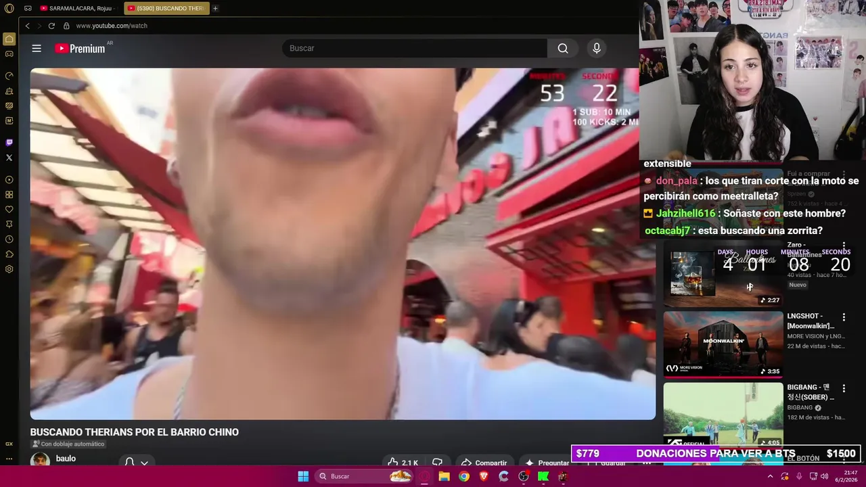Image resolution: width=866 pixels, height=487 pixels.
Task: Go to YouTube Premium home logo
Action: (x=80, y=48)
